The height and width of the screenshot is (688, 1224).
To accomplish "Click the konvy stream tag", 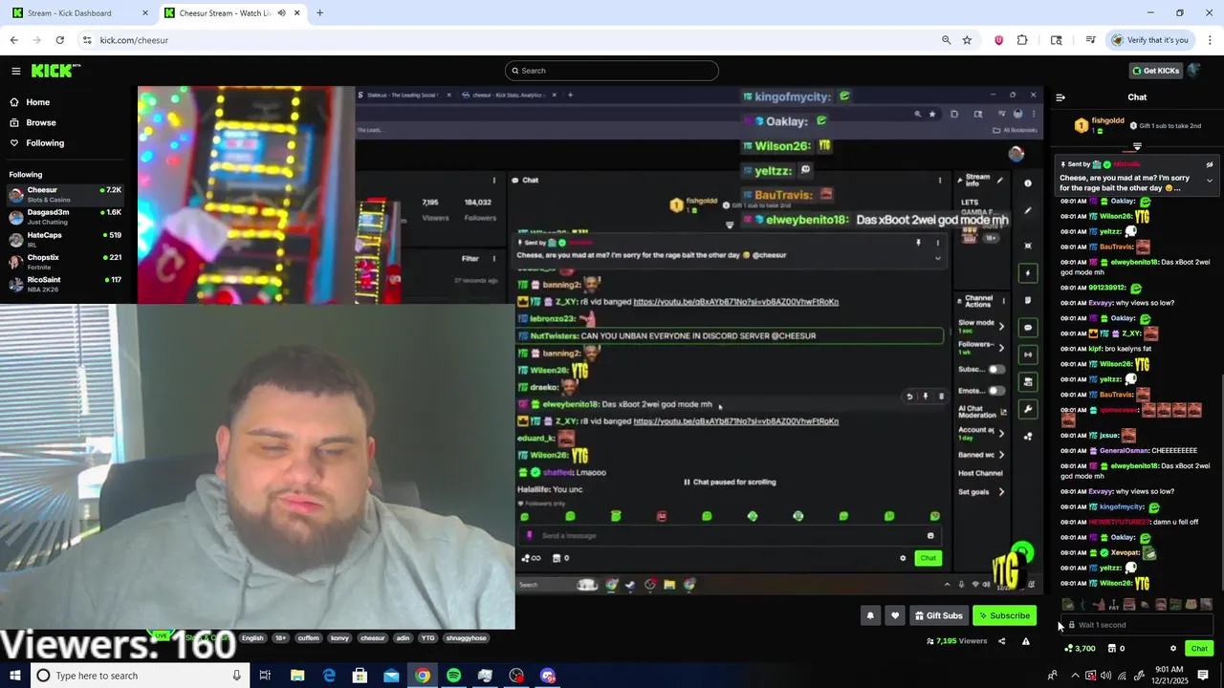I will 339,638.
